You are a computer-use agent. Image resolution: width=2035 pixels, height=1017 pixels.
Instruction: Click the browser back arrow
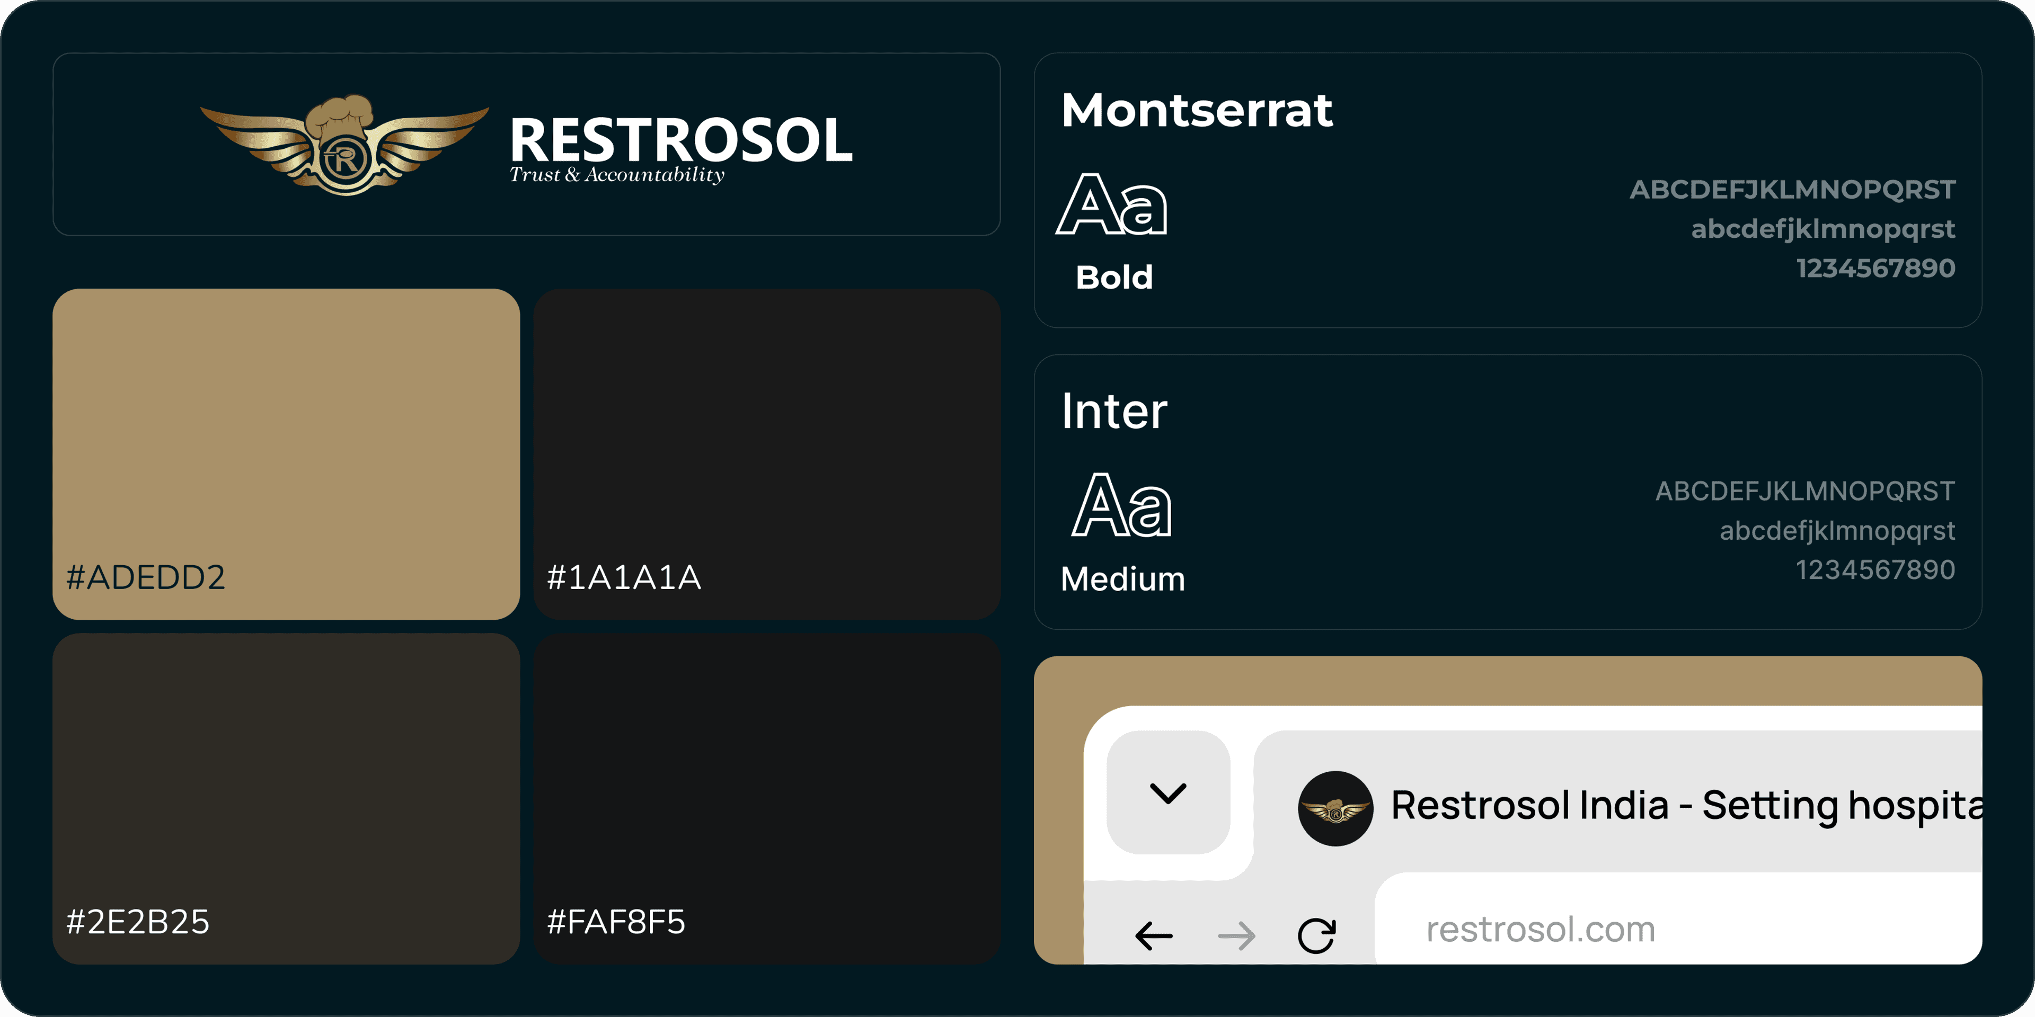pyautogui.click(x=1153, y=935)
